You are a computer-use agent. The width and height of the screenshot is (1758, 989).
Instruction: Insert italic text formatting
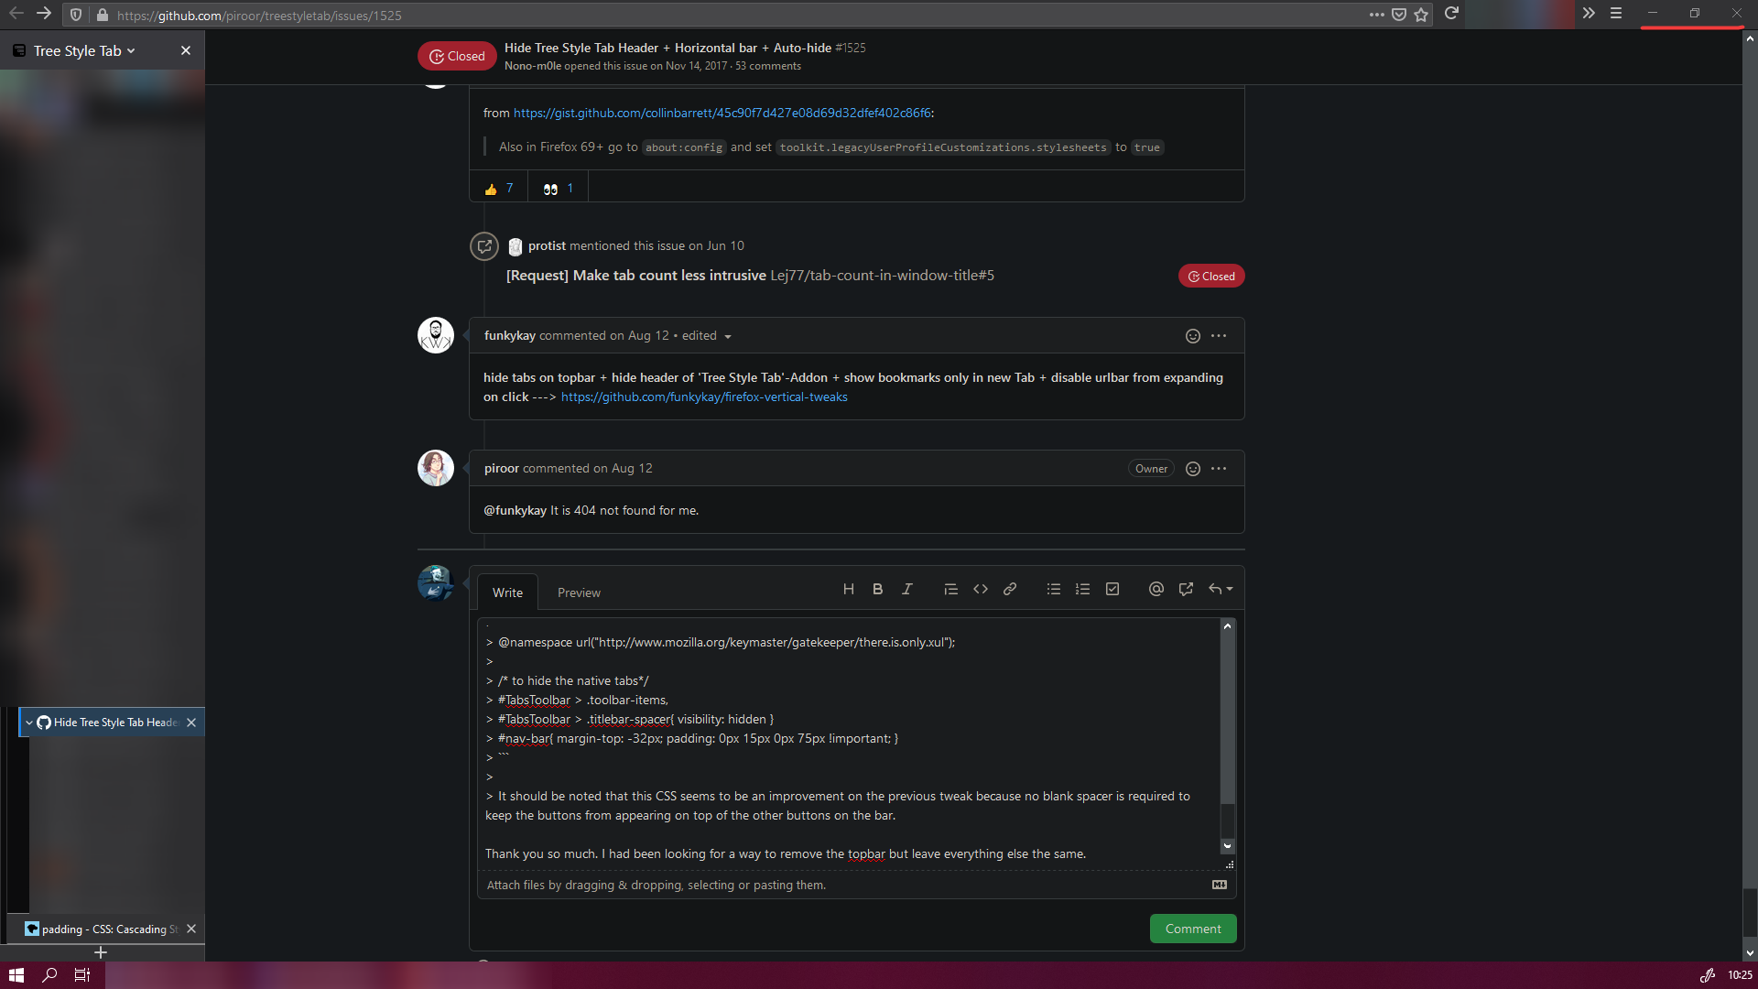pyautogui.click(x=906, y=589)
